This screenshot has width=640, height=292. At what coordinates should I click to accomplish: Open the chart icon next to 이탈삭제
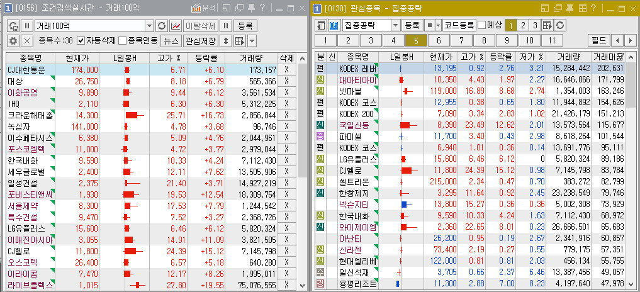click(176, 26)
